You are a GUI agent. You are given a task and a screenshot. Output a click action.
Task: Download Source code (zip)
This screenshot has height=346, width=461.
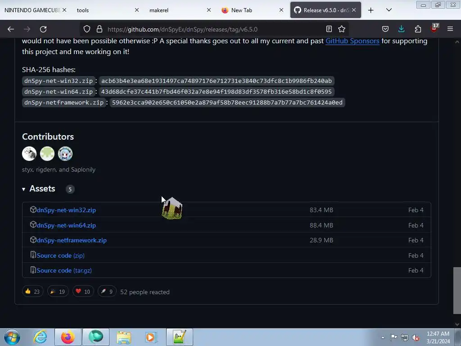61,256
